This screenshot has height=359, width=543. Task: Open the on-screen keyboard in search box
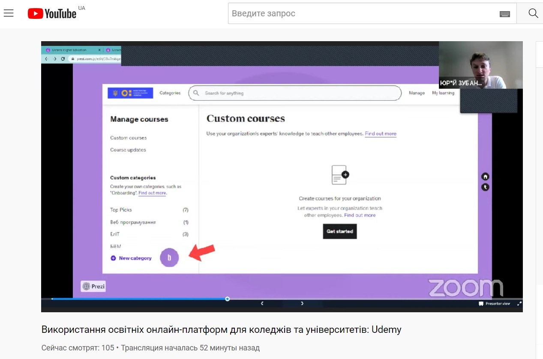[x=504, y=14]
